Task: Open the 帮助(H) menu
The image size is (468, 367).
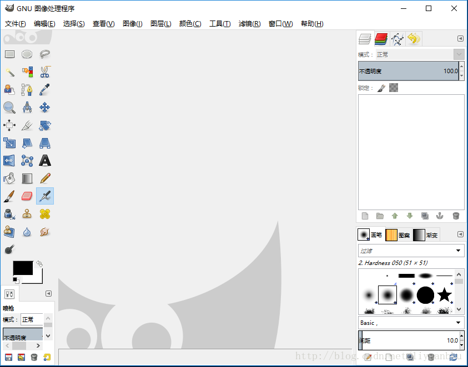Action: 312,23
